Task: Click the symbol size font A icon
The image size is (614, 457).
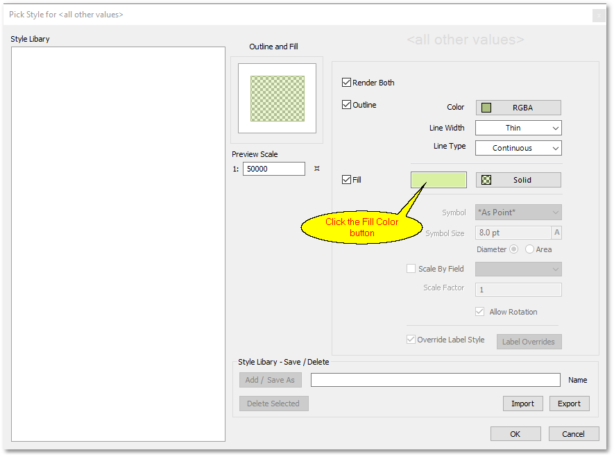Action: tap(556, 233)
